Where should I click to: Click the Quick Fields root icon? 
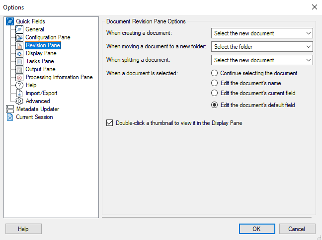tap(9, 21)
